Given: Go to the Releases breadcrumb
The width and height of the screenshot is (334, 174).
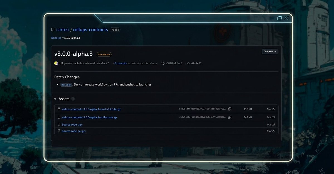Looking at the screenshot, I should pos(56,38).
